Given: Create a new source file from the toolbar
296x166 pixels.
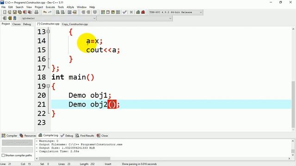Looking at the screenshot, I should pyautogui.click(x=5, y=12).
